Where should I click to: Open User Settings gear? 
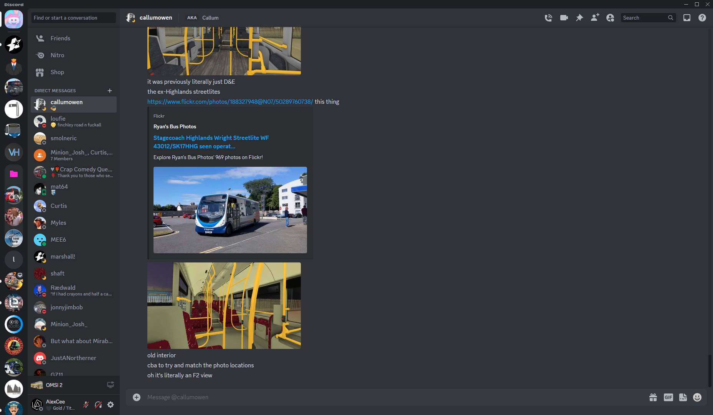coord(111,405)
